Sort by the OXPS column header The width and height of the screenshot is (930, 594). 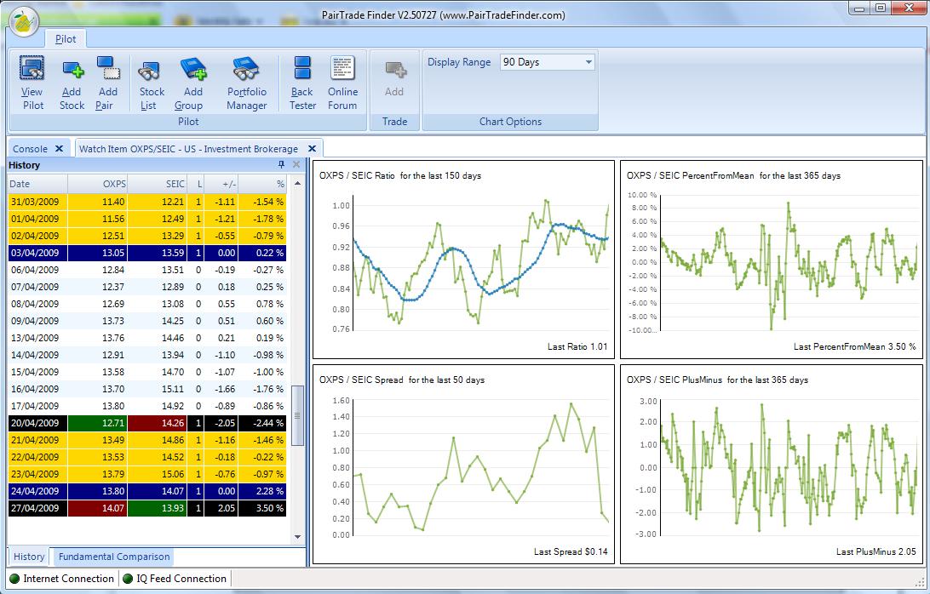click(98, 184)
